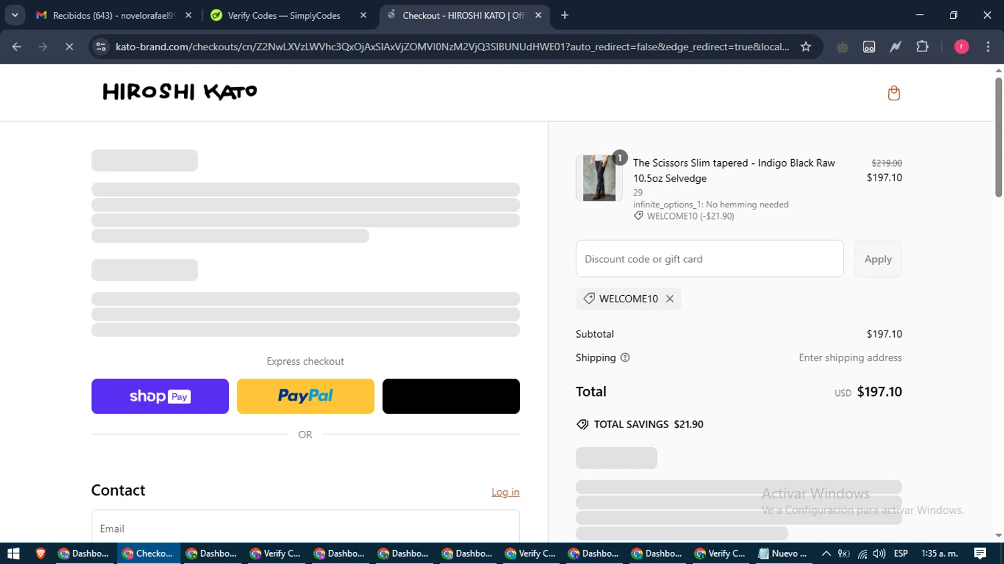Click the TOTAL SAVINGS $21.90 text
The image size is (1004, 564).
[x=649, y=424]
